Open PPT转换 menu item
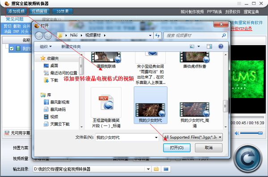 point(214,12)
